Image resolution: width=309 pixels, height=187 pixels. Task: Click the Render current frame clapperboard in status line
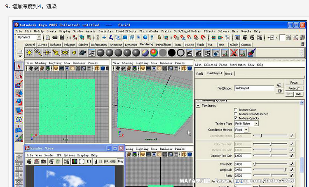pos(245,37)
